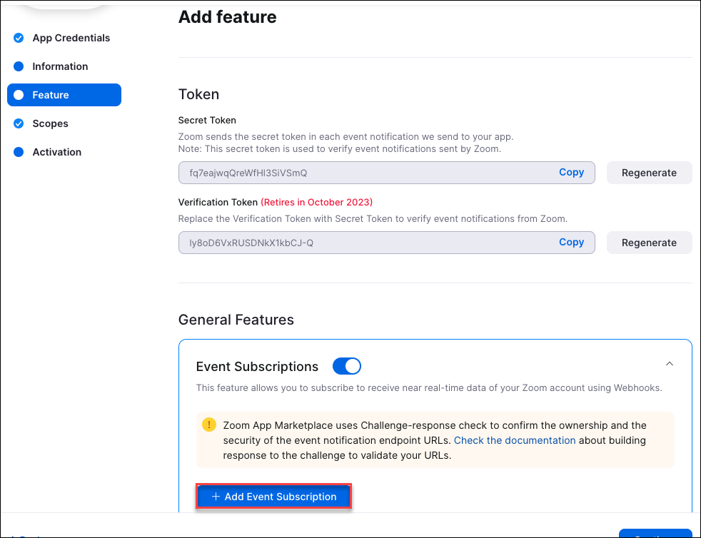Open the App Credentials sidebar label

pos(71,38)
